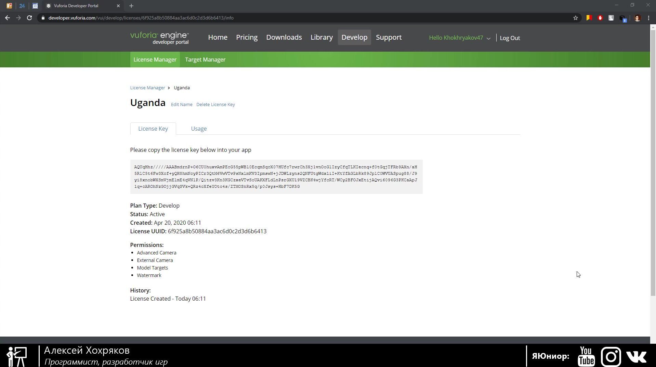Open the Downloads page

(284, 37)
